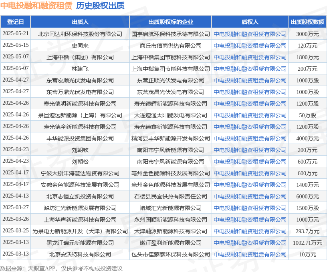Image resolution: width=327 pixels, height=272 pixels.
Task: Open pledgee link in 宁波大榭沣海慧达物资 row
Action: point(250,173)
